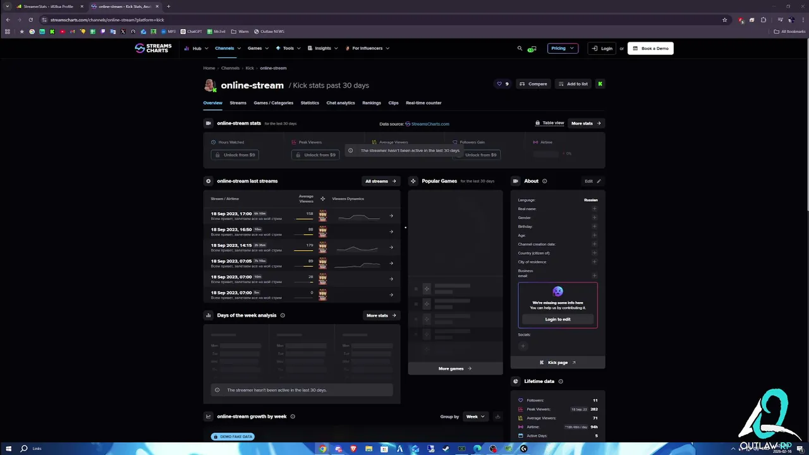Open Chrome tab search dropdown arrow

tap(8, 6)
